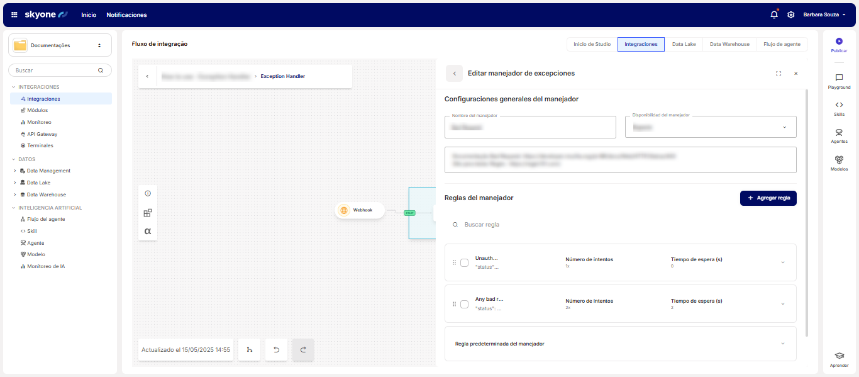859x377 pixels.
Task: Open Disponibilidad del manejador dropdown
Action: point(711,127)
